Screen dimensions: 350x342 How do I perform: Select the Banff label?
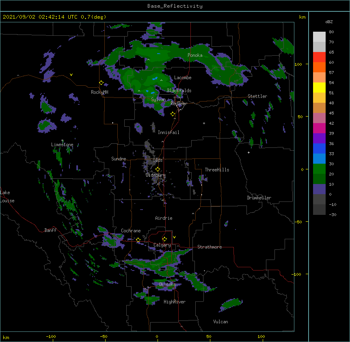[x=50, y=230]
